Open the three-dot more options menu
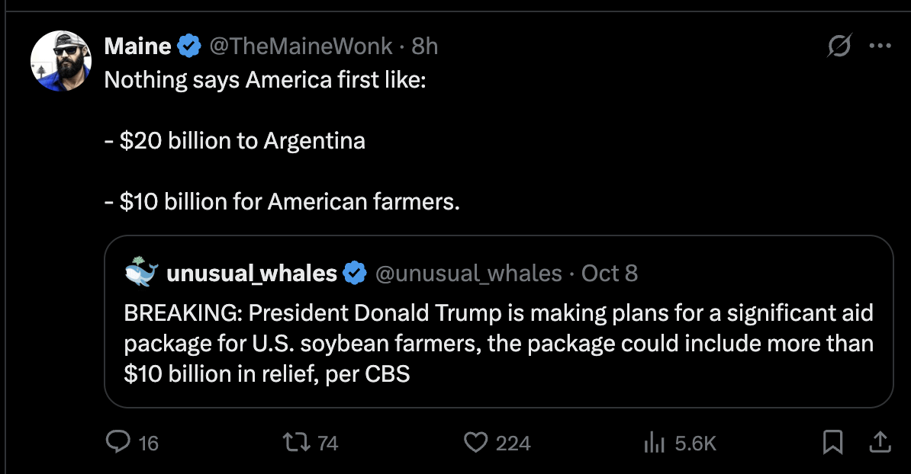This screenshot has width=911, height=474. point(880,46)
